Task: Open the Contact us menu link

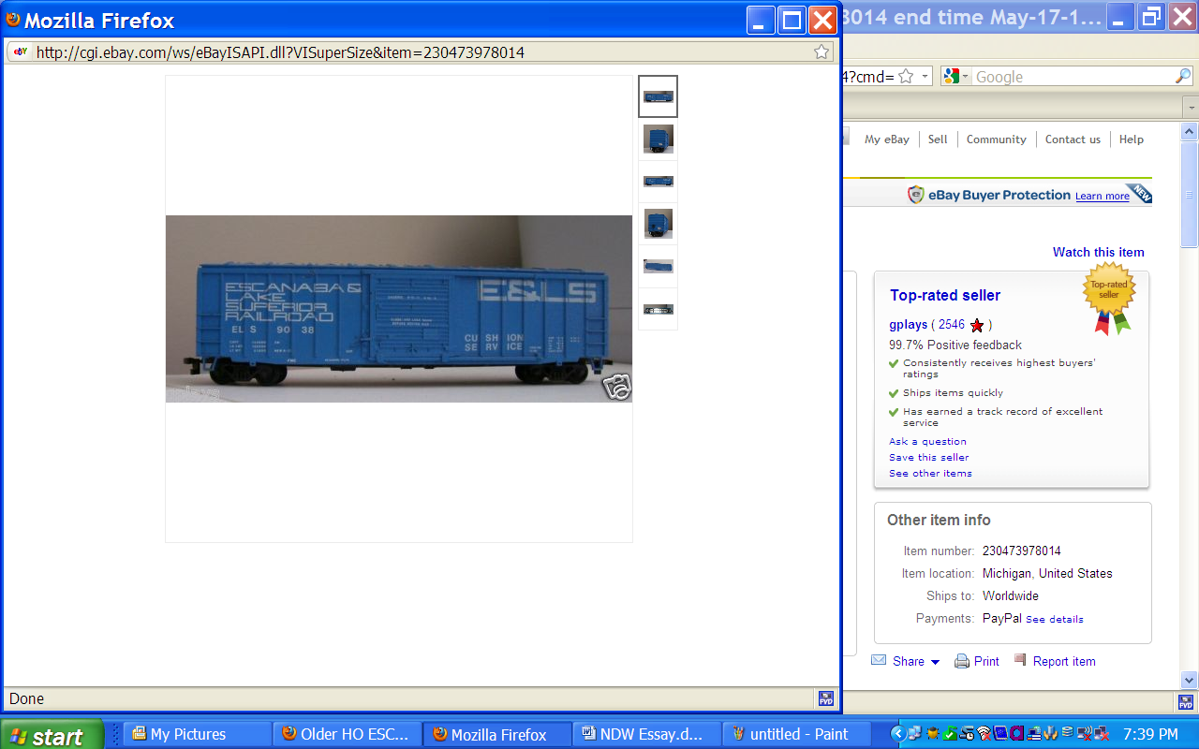Action: pyautogui.click(x=1073, y=140)
